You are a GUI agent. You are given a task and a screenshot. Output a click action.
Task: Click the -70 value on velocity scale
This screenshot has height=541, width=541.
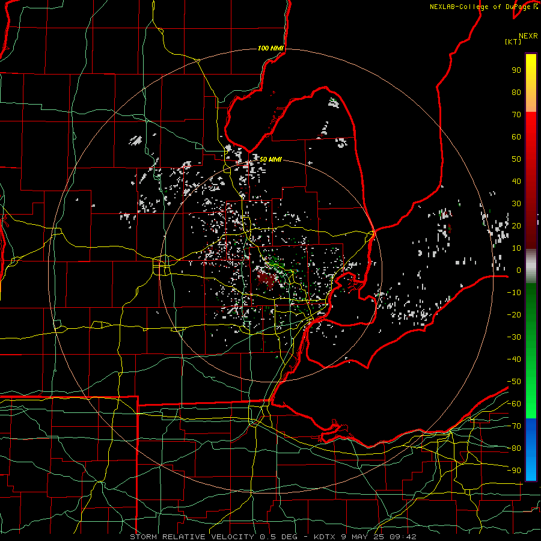[x=514, y=426]
